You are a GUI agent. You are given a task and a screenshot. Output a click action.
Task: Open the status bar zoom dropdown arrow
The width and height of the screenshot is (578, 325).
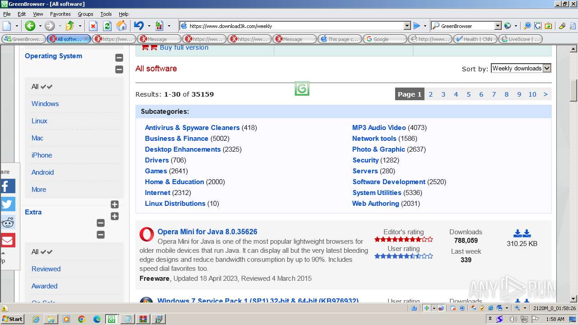point(525,308)
